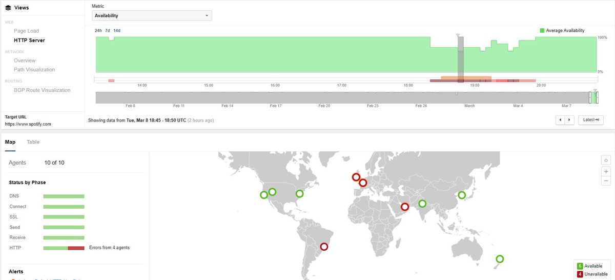Click the orange alert bar under the chart
This screenshot has height=280, width=615.
466,77
